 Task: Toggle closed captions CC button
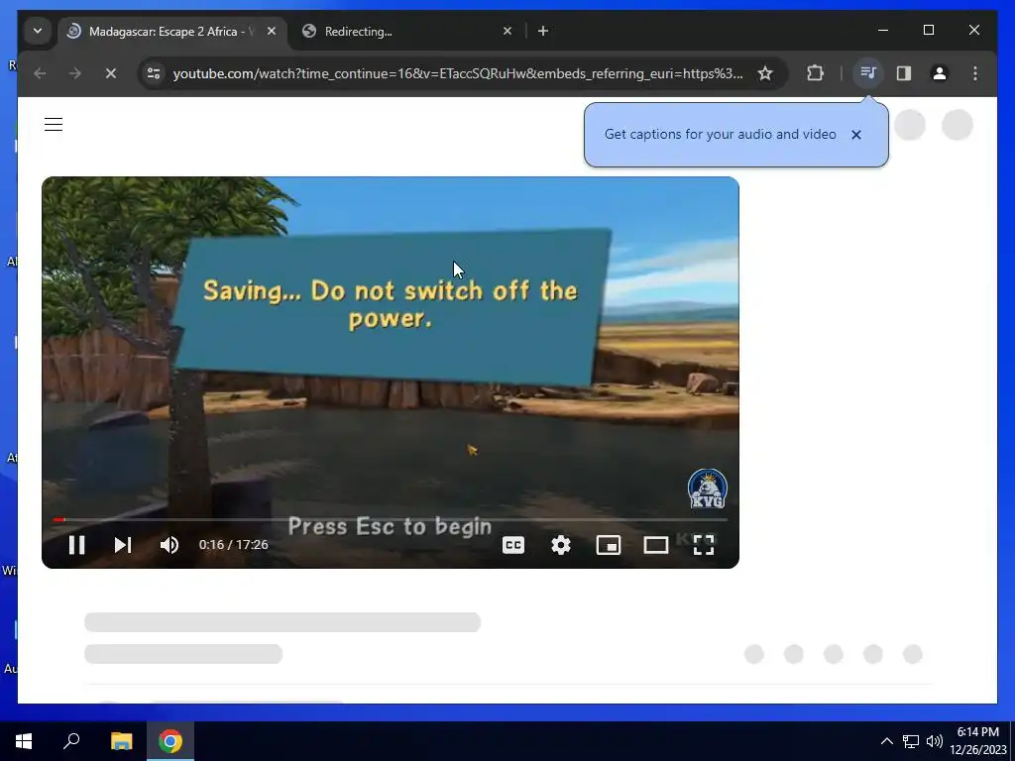513,545
